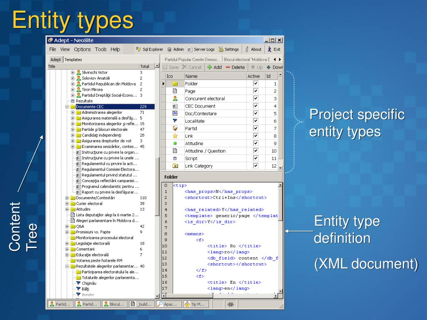This screenshot has height=320, width=427.
Task: Click the Atitudine green square icon
Action: pos(175,143)
